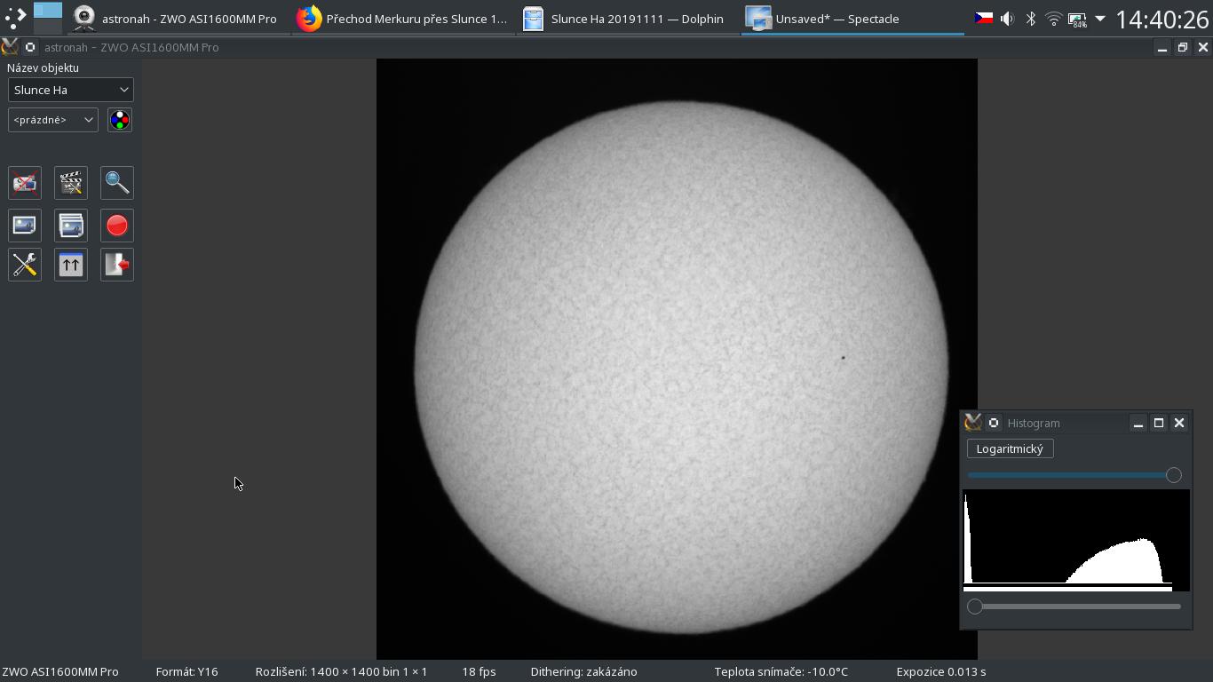Expand the system tray hidden icons arrow
This screenshot has height=682, width=1213.
pos(1100,18)
